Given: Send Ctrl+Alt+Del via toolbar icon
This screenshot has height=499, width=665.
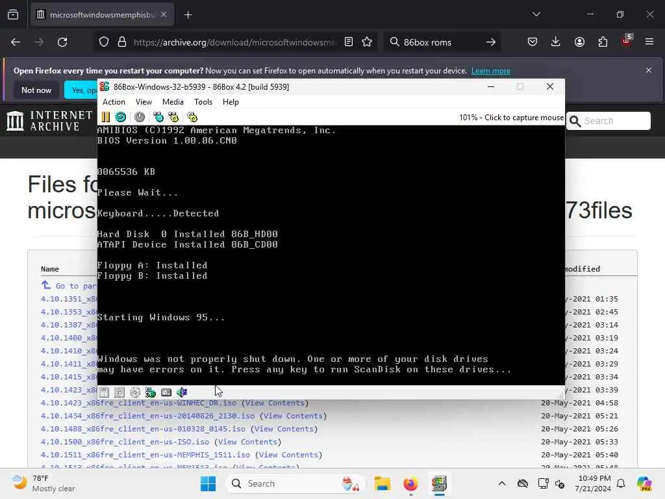Looking at the screenshot, I should pos(158,117).
